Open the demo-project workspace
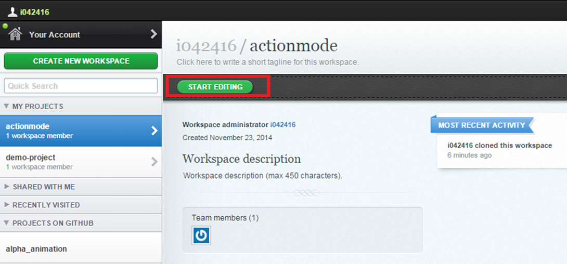Image resolution: width=567 pixels, height=264 pixels. pyautogui.click(x=81, y=162)
